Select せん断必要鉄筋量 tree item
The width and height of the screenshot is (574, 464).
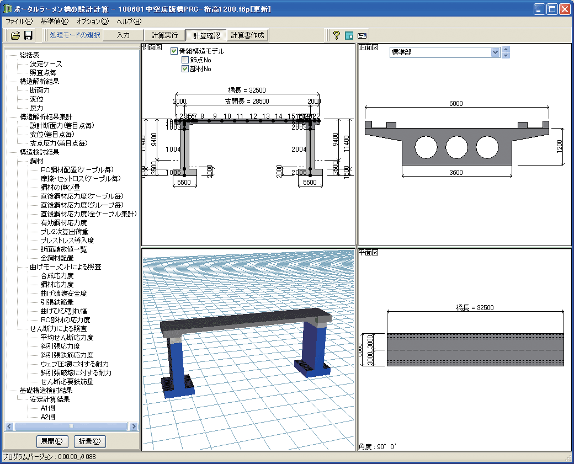pos(67,381)
